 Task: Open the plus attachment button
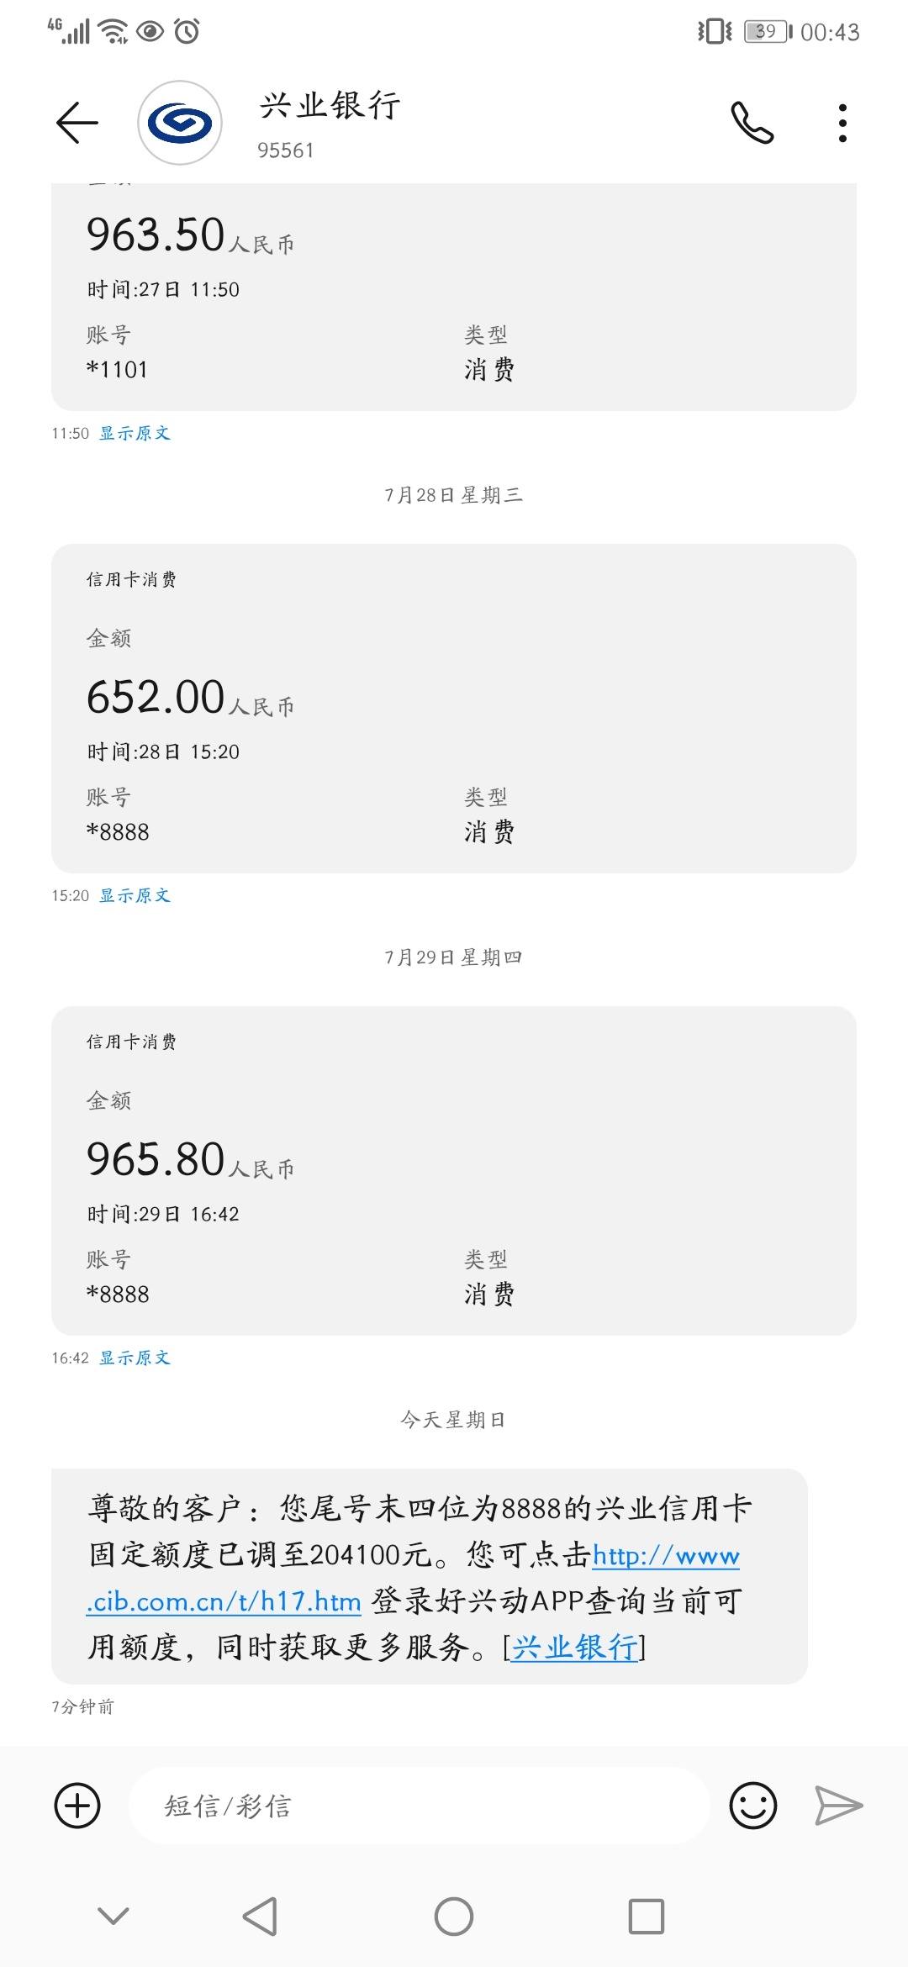(77, 1805)
